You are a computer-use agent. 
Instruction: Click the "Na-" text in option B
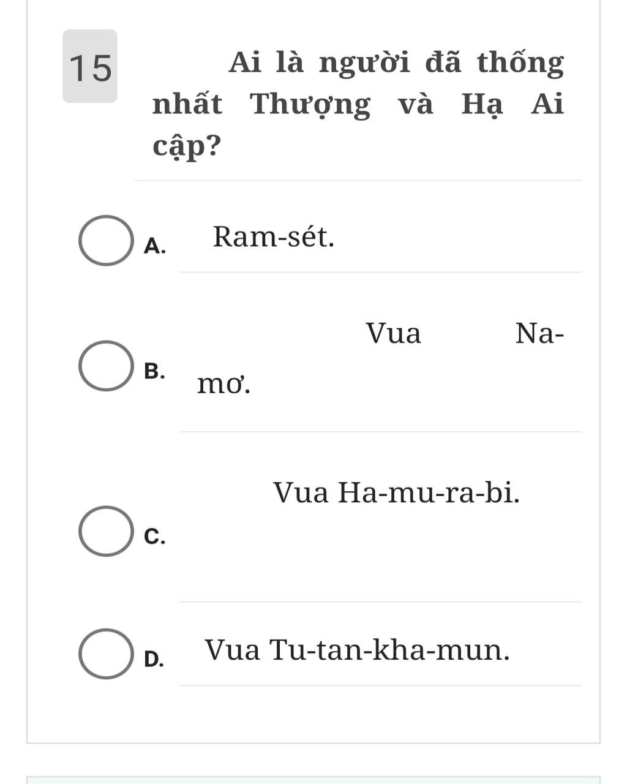[539, 334]
